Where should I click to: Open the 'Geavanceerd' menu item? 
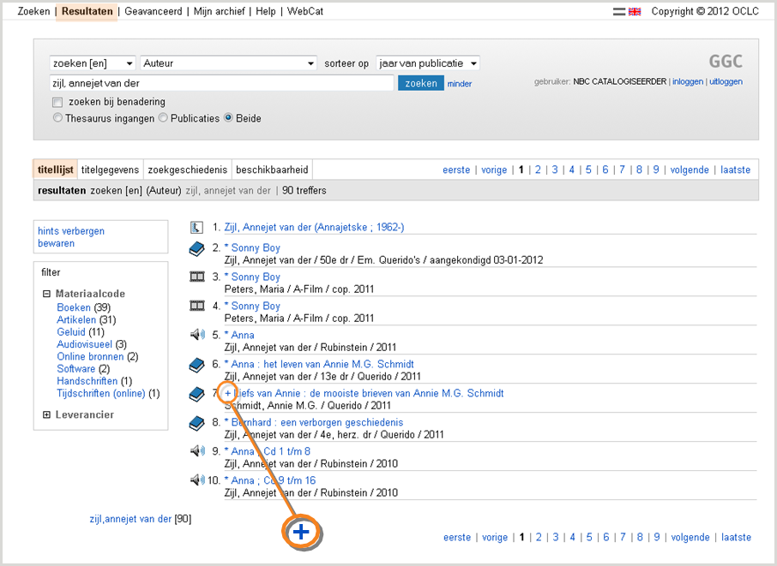coord(154,12)
